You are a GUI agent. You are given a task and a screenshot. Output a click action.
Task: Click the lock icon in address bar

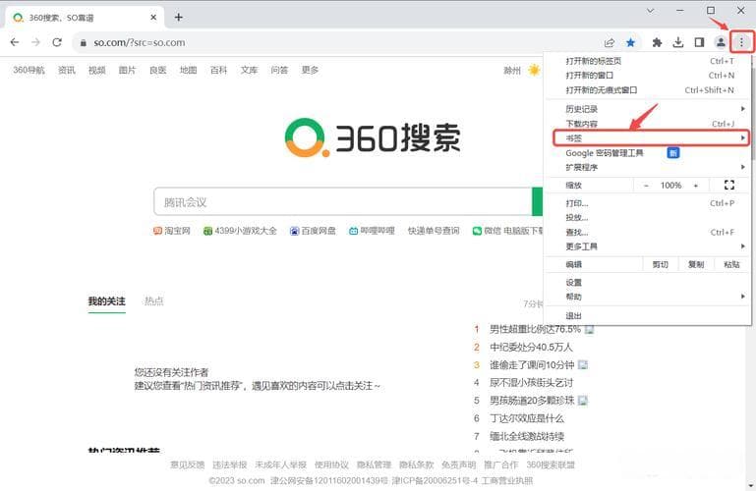(x=83, y=43)
